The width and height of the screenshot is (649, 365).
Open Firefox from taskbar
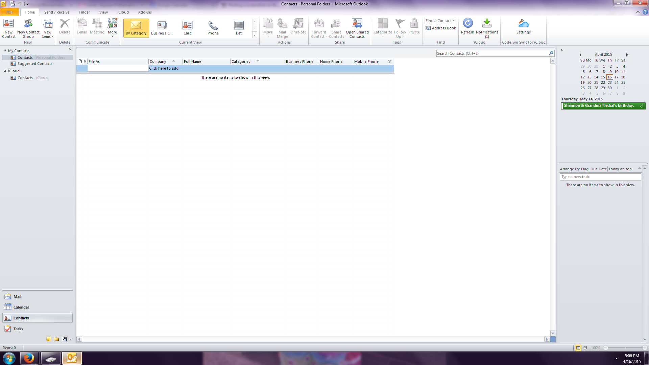coord(29,358)
